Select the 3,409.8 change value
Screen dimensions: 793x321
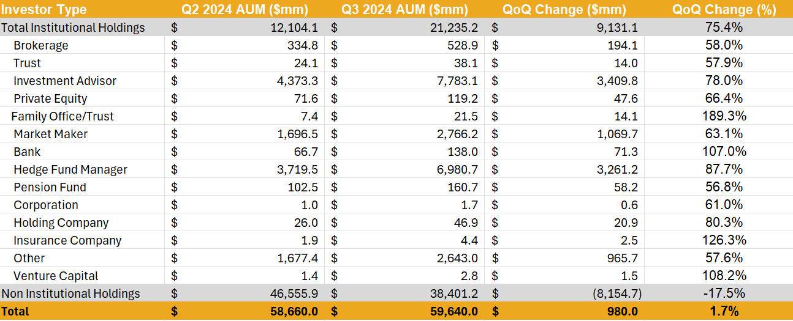tap(617, 81)
